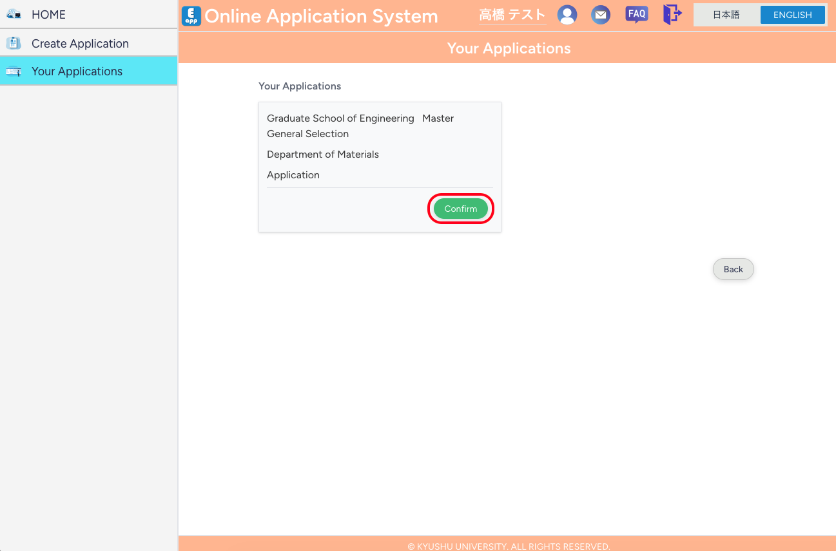Click the Online Application System title

(320, 15)
